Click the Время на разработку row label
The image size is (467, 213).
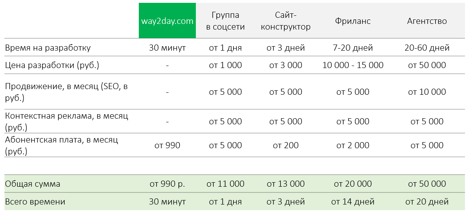coord(48,48)
